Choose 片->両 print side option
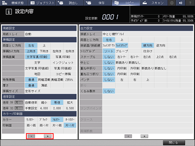Image resolution: width=195 pixels, height=146 pixels. pyautogui.click(x=57, y=125)
